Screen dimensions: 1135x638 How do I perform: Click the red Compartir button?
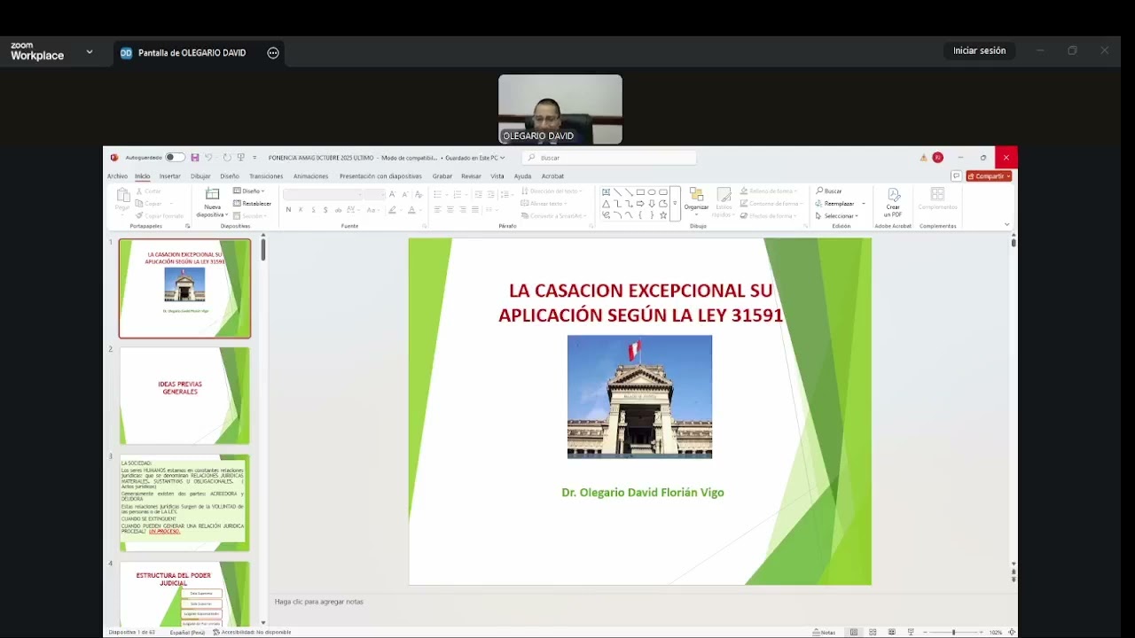tap(989, 176)
